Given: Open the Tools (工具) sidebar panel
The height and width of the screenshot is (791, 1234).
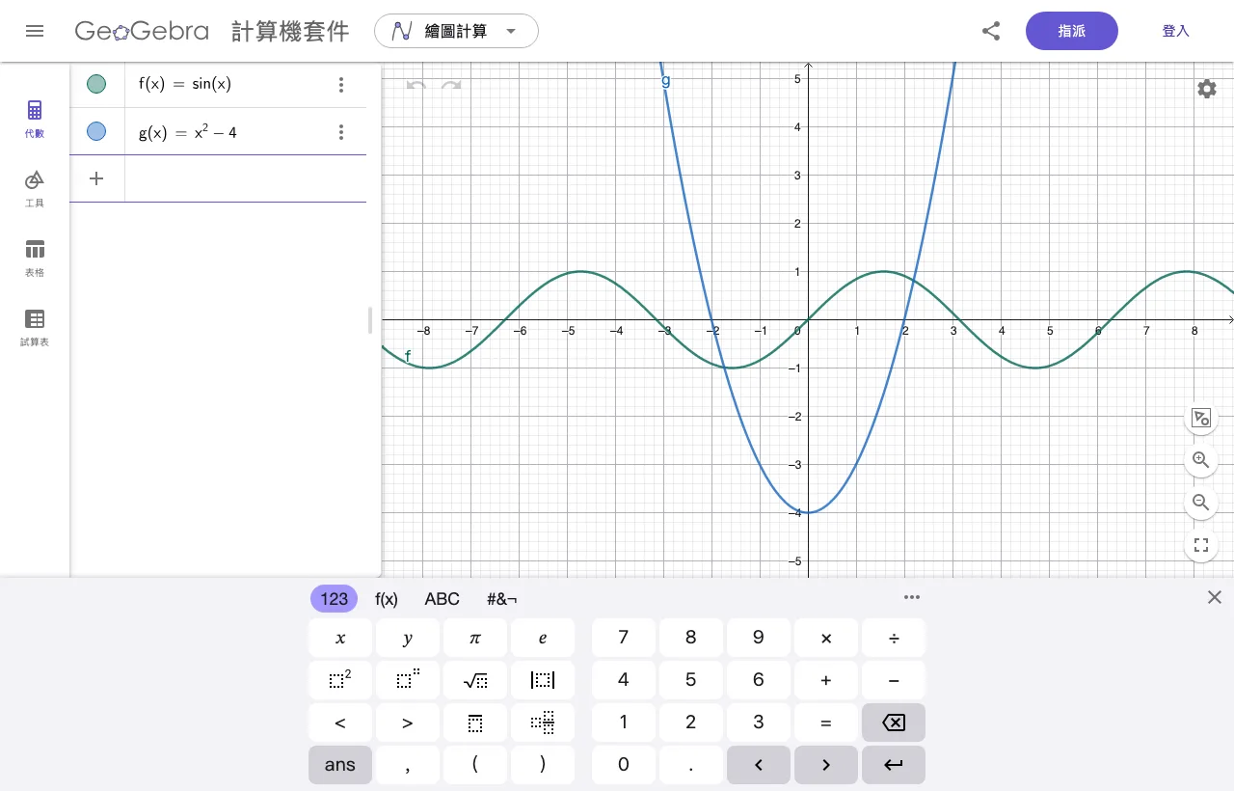Looking at the screenshot, I should tap(35, 188).
